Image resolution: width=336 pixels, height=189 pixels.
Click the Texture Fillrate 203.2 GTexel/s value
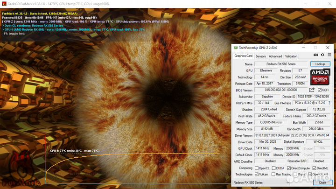point(316,116)
